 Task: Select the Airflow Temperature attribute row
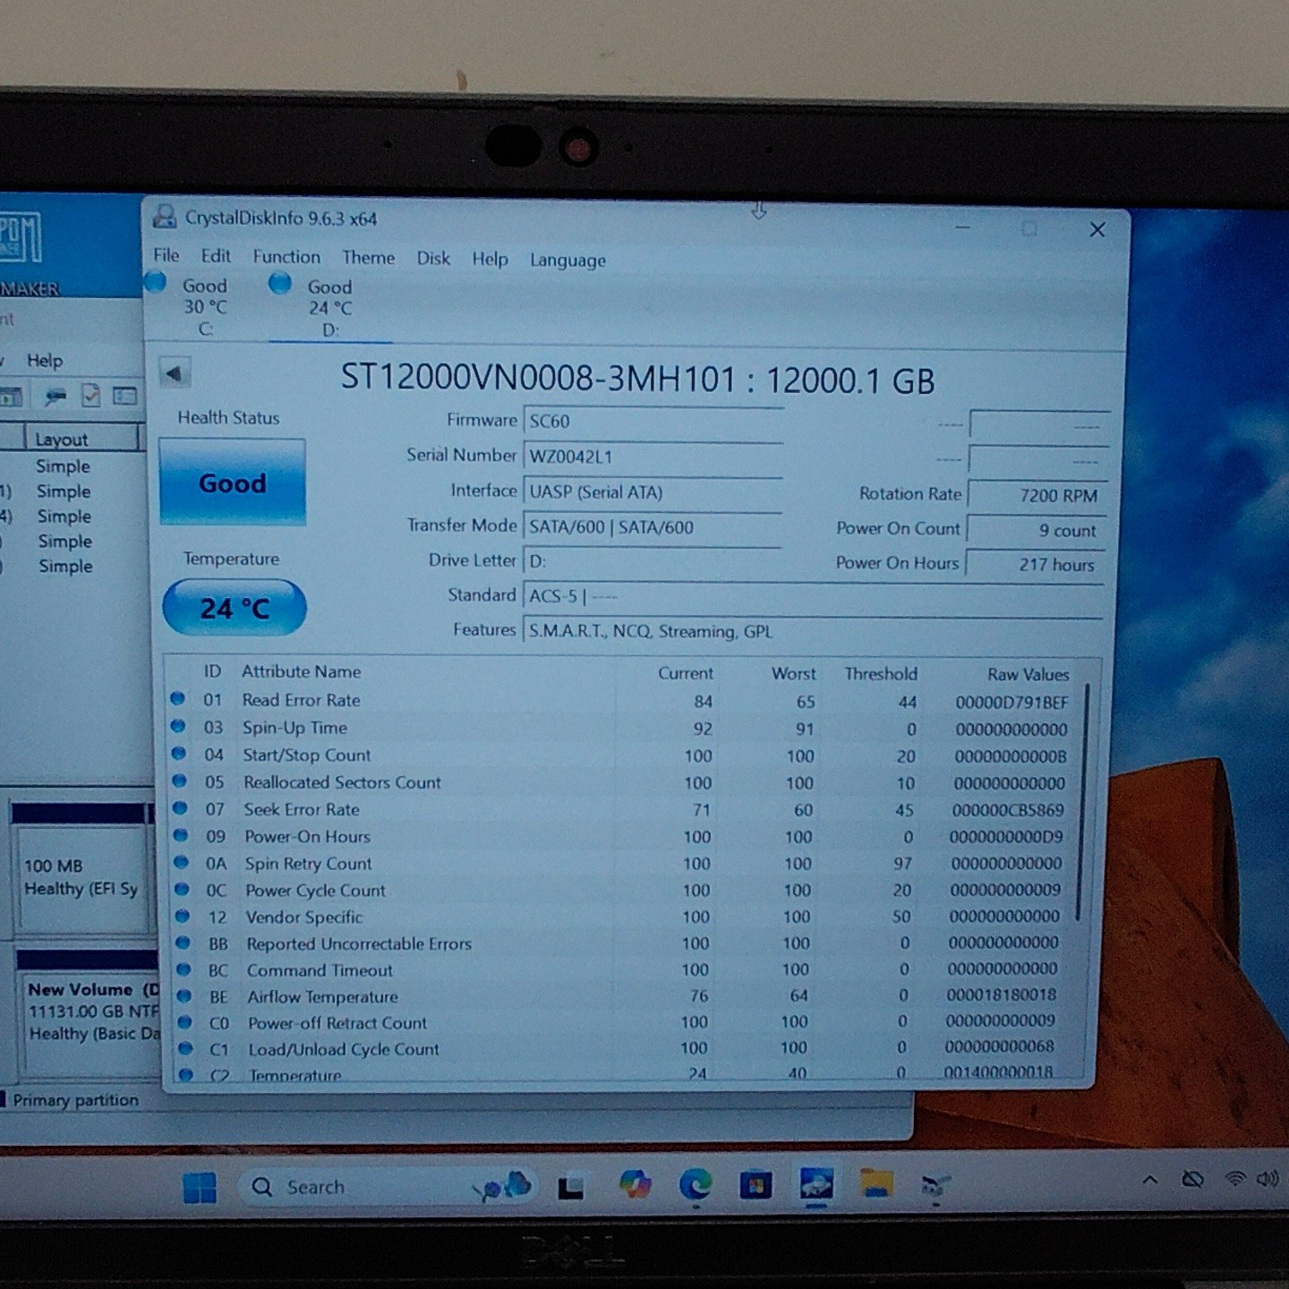619,995
